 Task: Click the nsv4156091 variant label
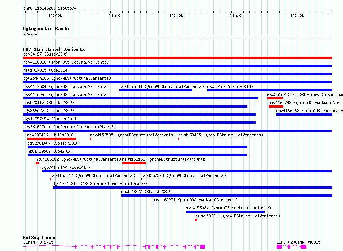click(66, 94)
